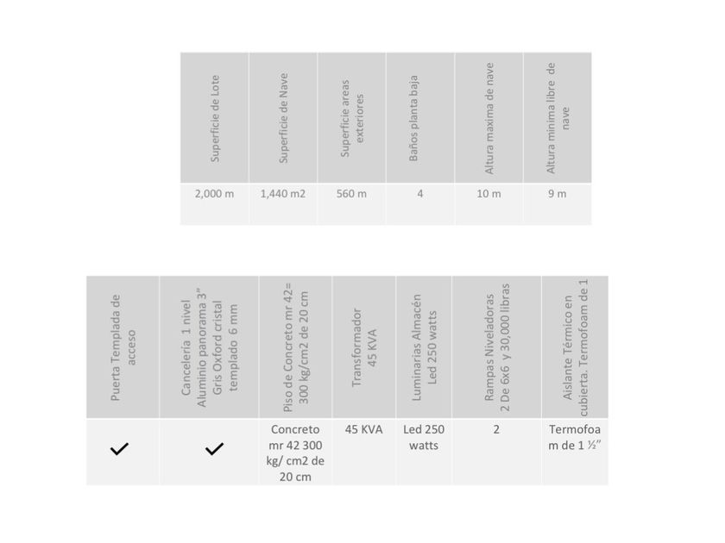Click the "Altura maxima de nave" header

tap(489, 118)
